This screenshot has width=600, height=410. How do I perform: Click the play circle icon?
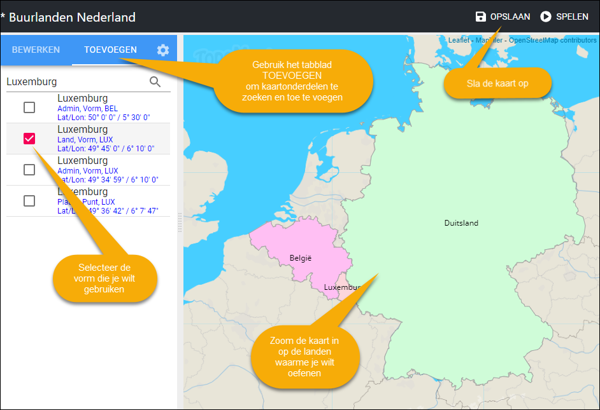(x=546, y=17)
